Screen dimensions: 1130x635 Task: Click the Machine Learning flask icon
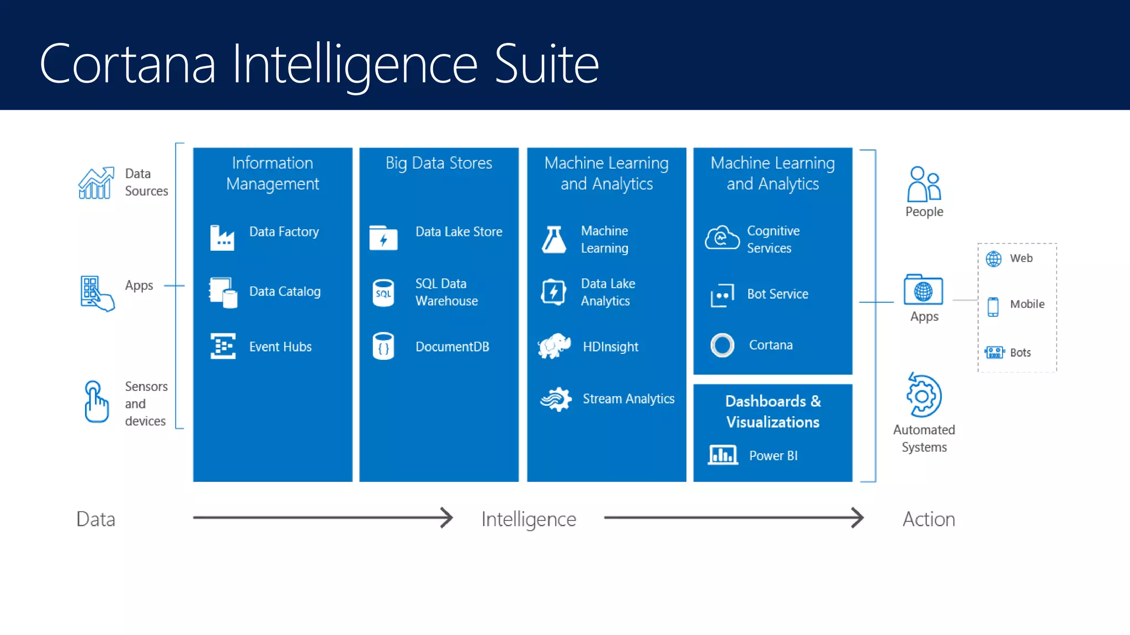pos(554,239)
